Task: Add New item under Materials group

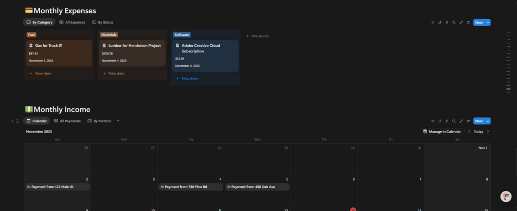Action: [132, 73]
